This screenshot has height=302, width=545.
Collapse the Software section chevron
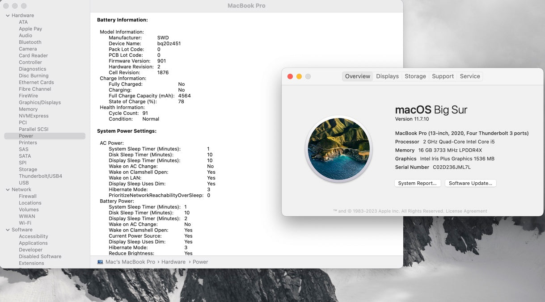coord(8,230)
